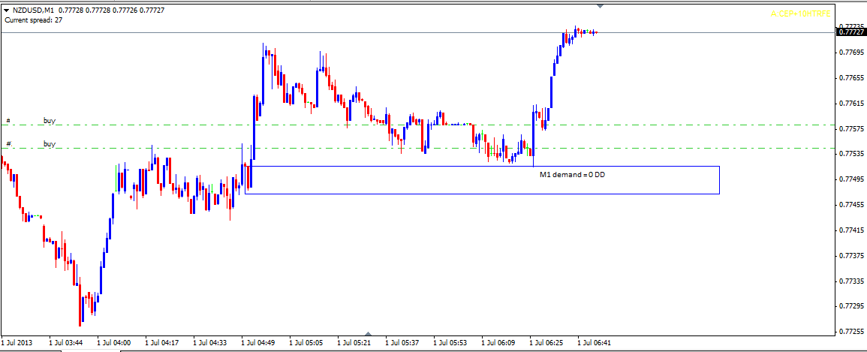Open the dropdown arrow beside NZDUSD,M1
Screen dimensions: 867x352
pos(6,10)
